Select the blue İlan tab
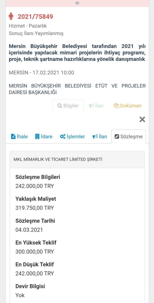The height and width of the screenshot is (303, 154). 100,136
